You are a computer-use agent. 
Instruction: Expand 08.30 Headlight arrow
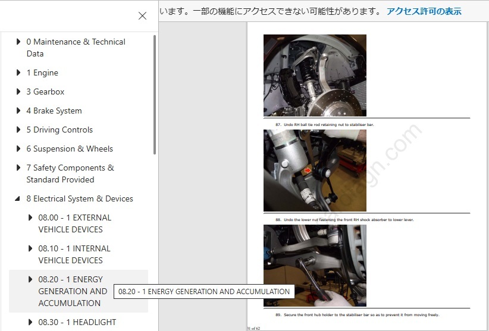[30, 322]
